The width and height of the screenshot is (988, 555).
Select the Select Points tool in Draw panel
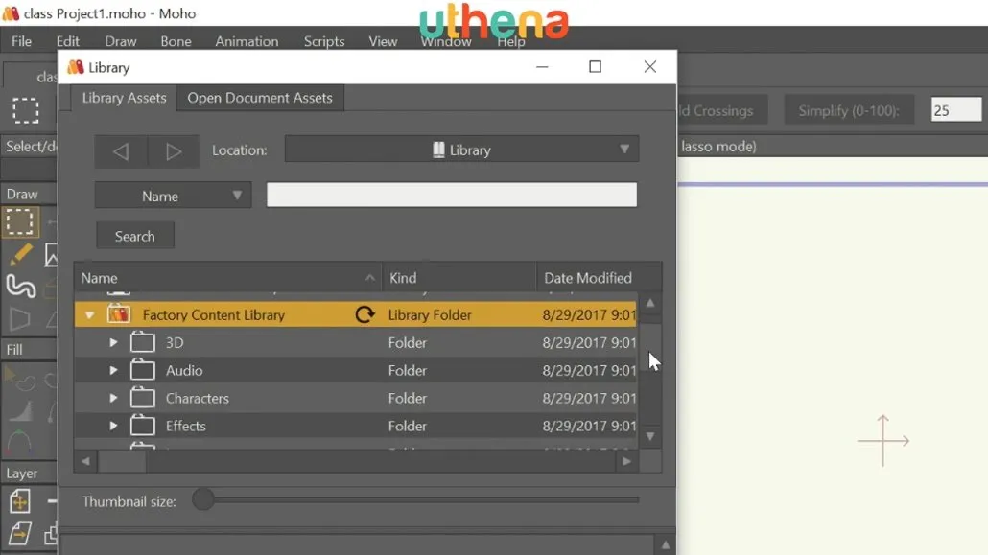pos(19,221)
